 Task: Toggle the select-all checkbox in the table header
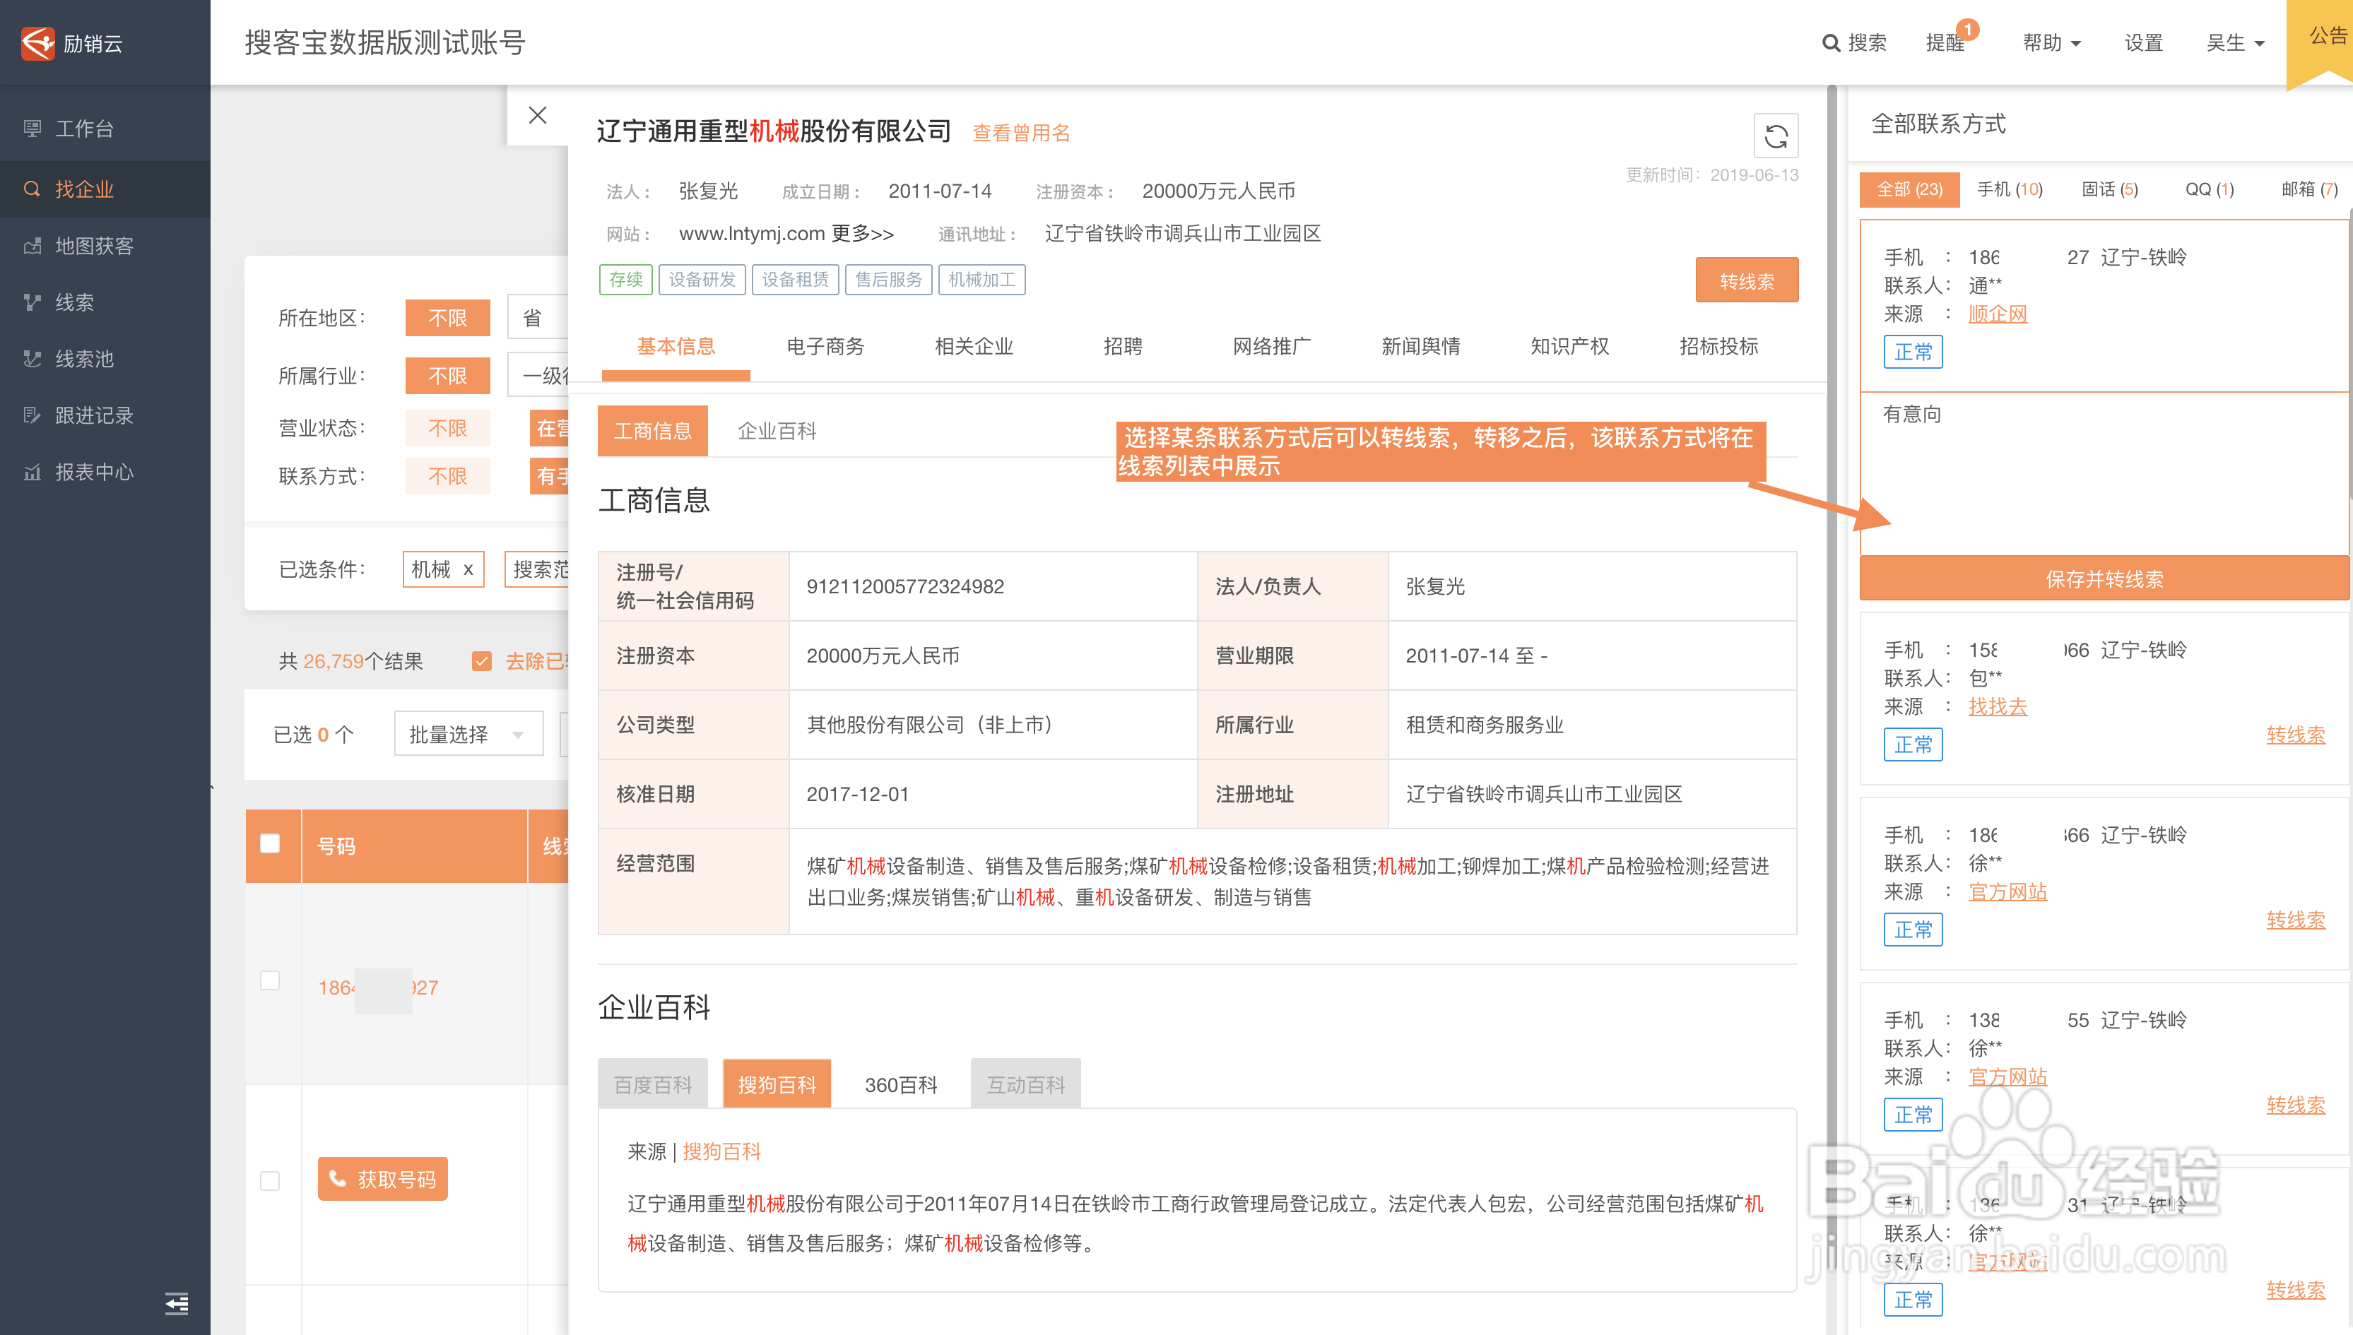pyautogui.click(x=270, y=843)
